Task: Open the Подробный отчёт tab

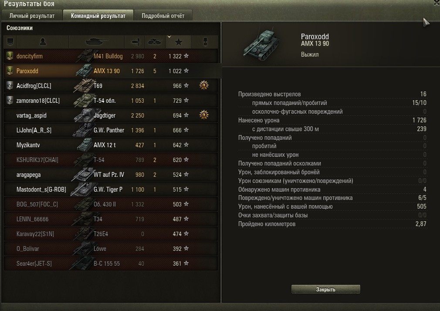Action: coord(163,15)
